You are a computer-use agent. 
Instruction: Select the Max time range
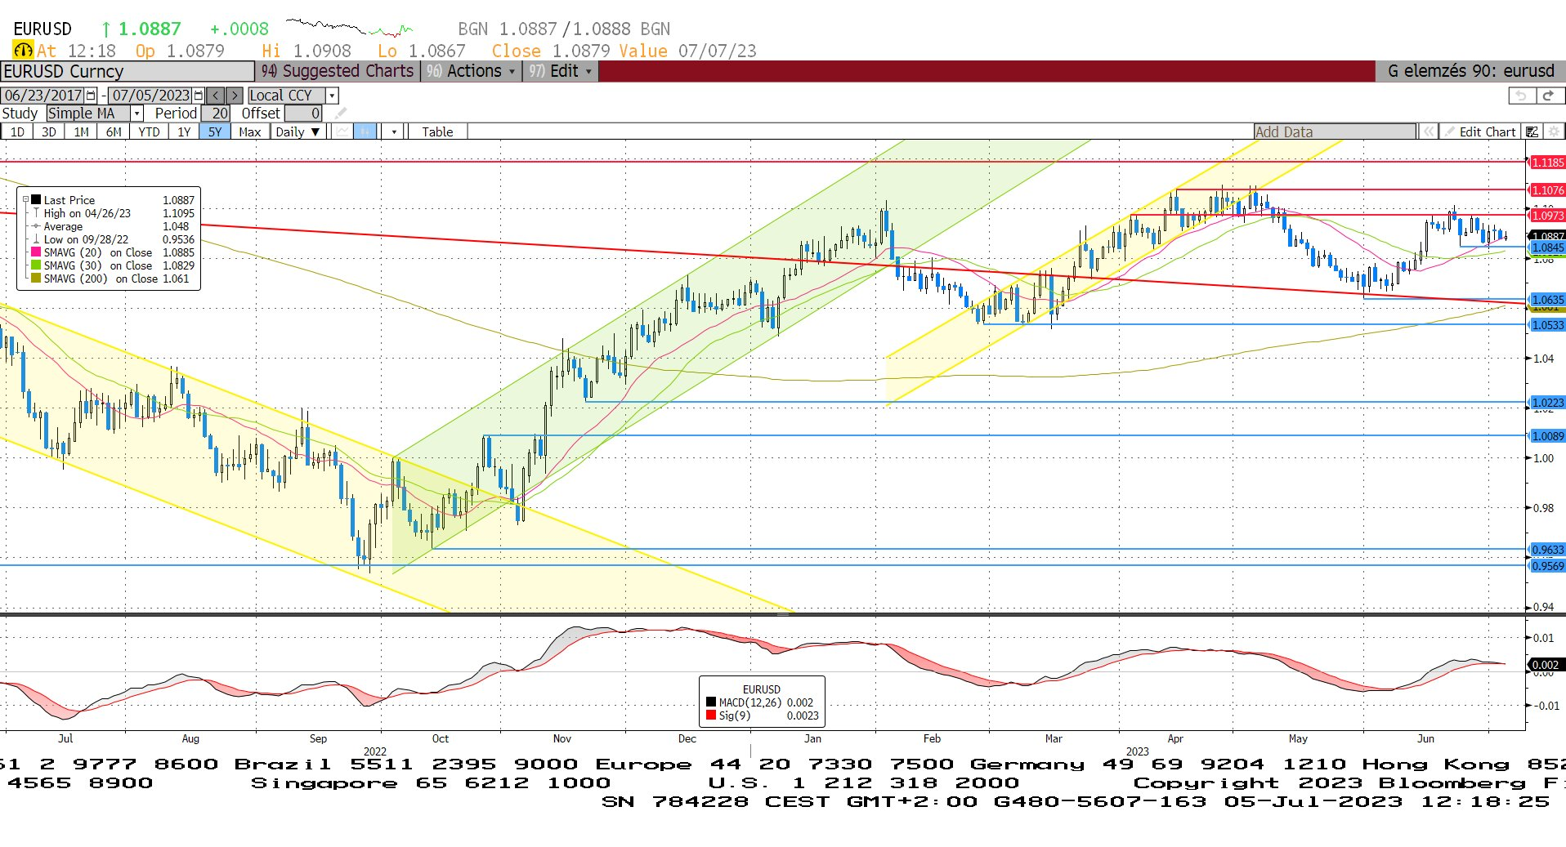(x=250, y=132)
